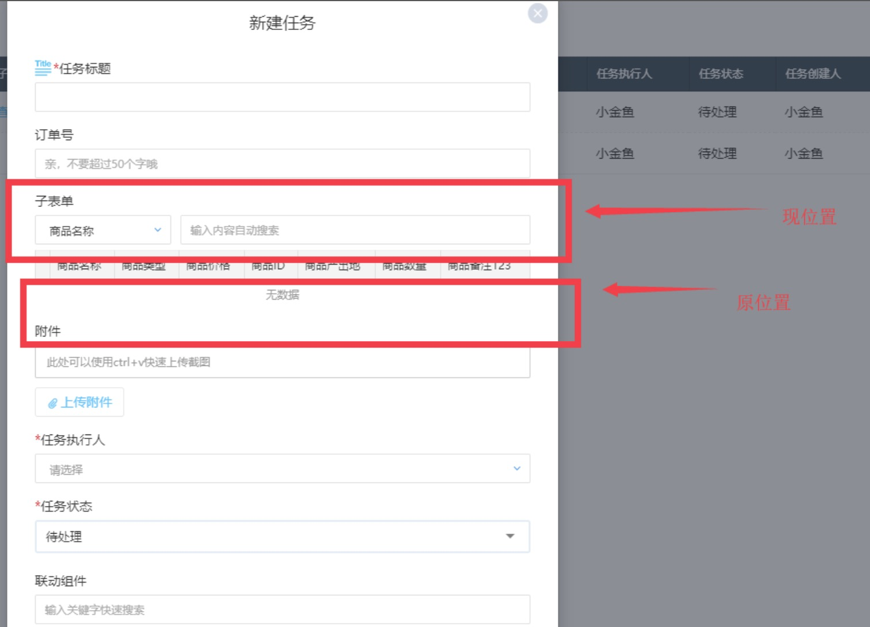This screenshot has width=870, height=627.
Task: Click 任务状态 header in background table
Action: pyautogui.click(x=720, y=74)
